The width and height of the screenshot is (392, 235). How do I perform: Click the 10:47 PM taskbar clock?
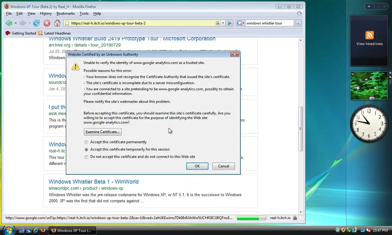[x=380, y=230]
